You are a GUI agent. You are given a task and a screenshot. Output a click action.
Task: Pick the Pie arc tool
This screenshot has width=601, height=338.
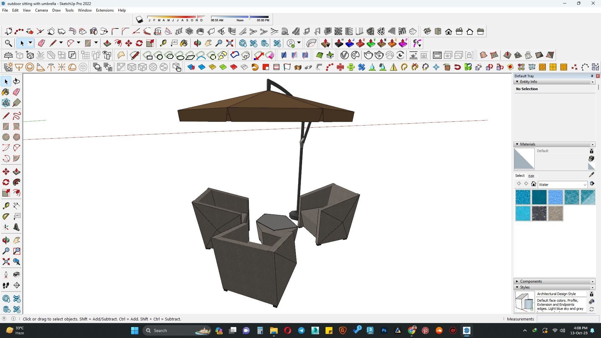point(17,158)
